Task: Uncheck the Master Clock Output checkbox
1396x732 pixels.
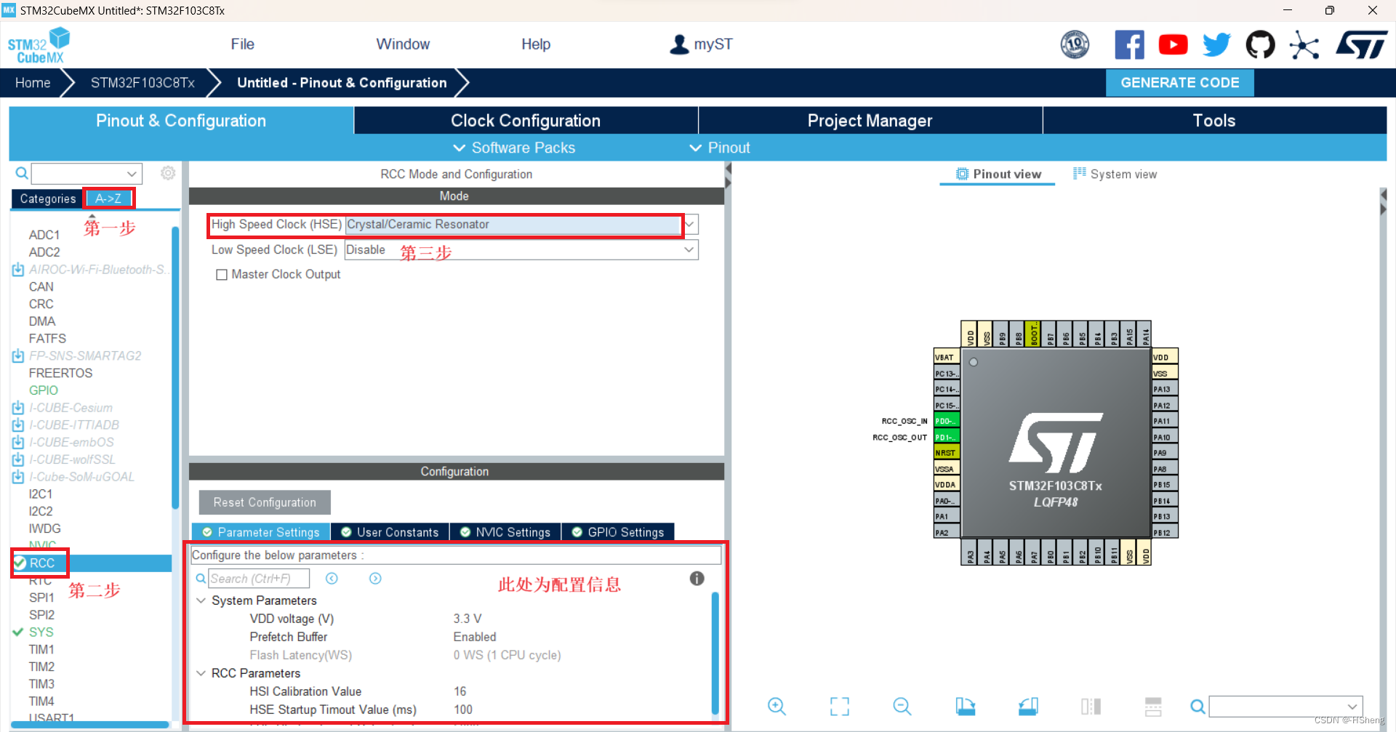Action: click(x=222, y=274)
